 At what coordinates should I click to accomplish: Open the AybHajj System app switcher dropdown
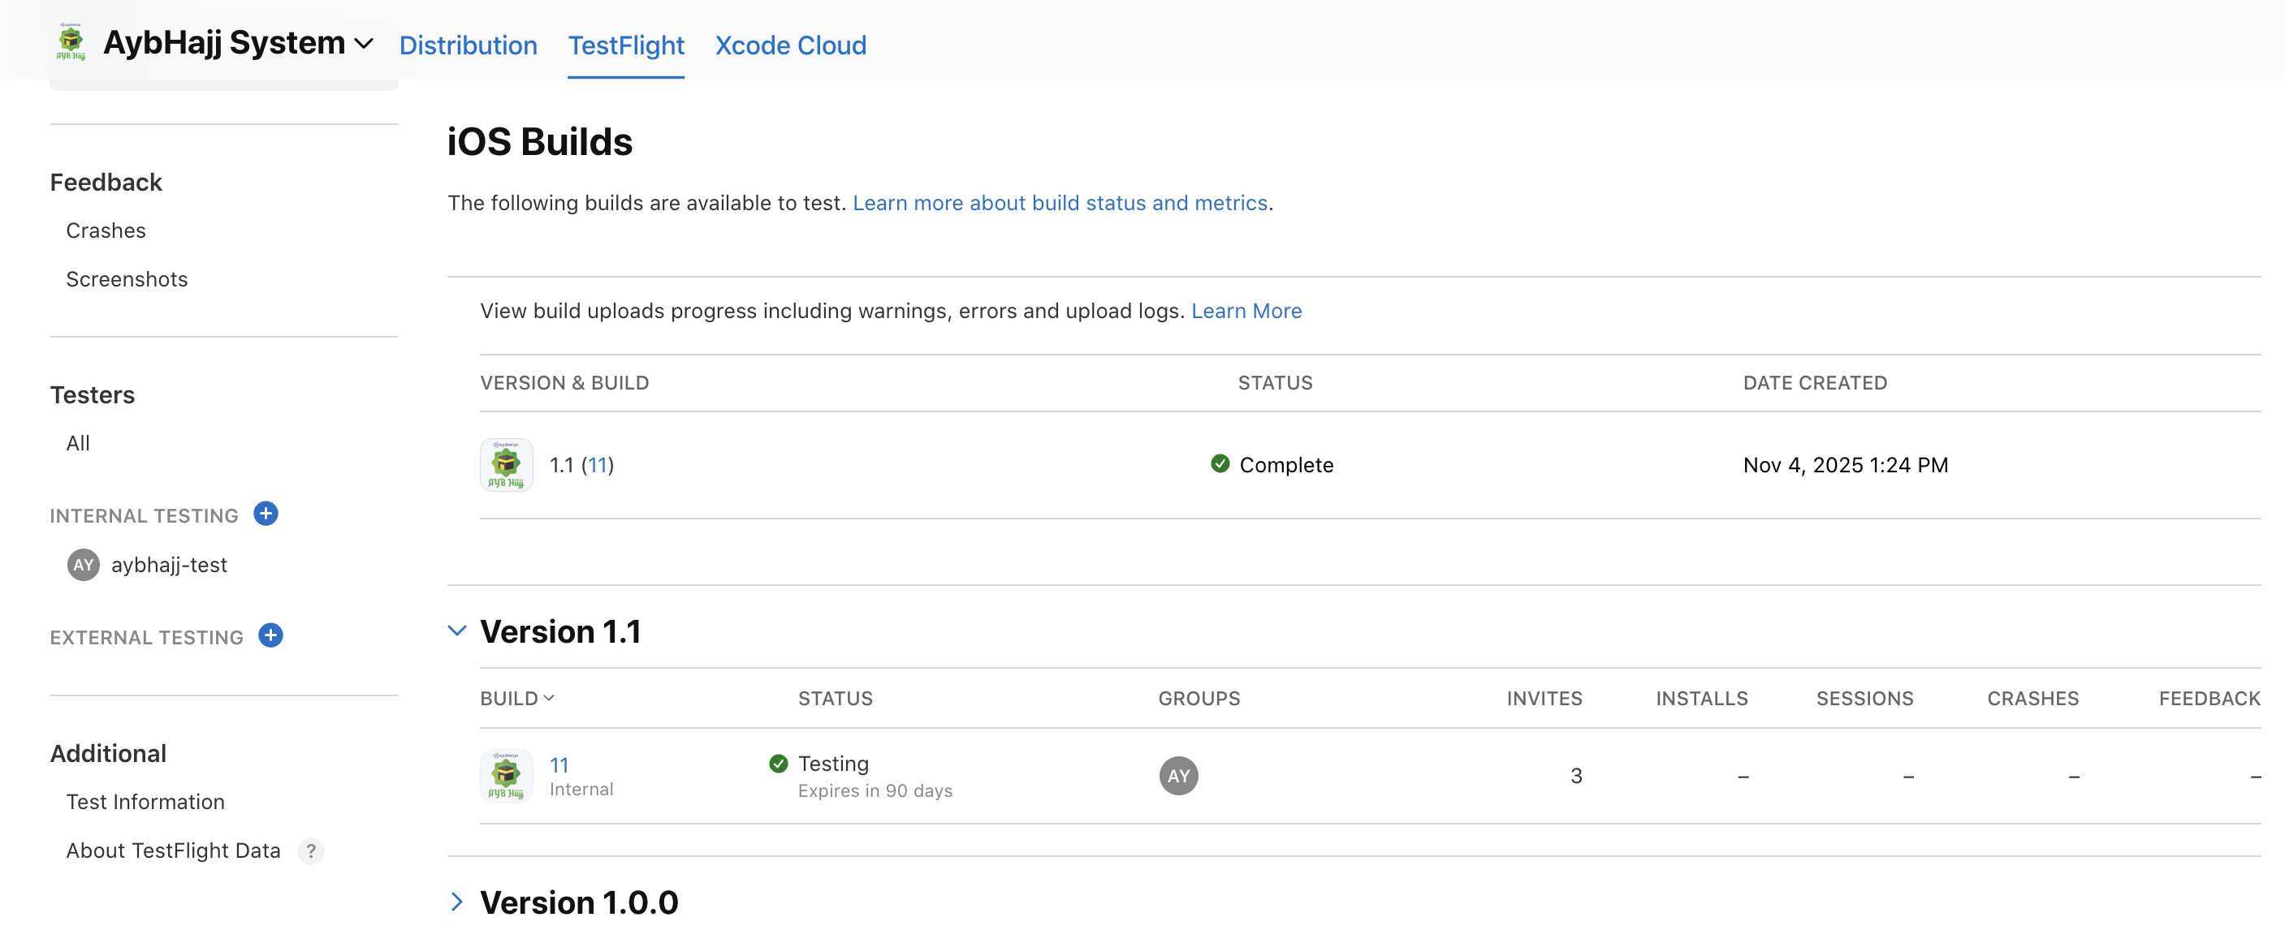[x=364, y=44]
